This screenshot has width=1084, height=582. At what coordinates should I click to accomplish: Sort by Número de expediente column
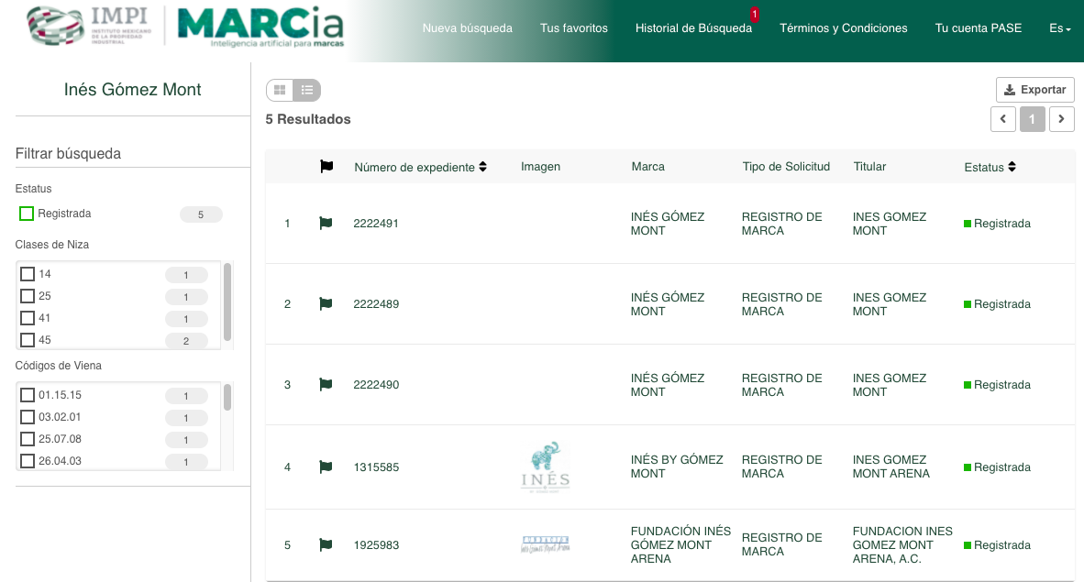point(420,167)
